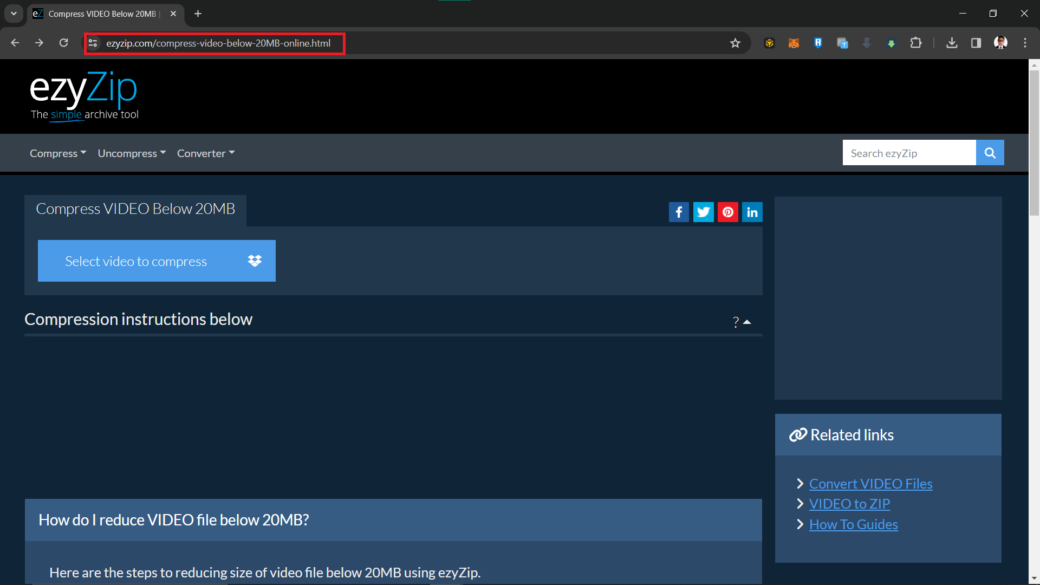Open the Binance wallet extension
The height and width of the screenshot is (585, 1040).
(x=770, y=43)
